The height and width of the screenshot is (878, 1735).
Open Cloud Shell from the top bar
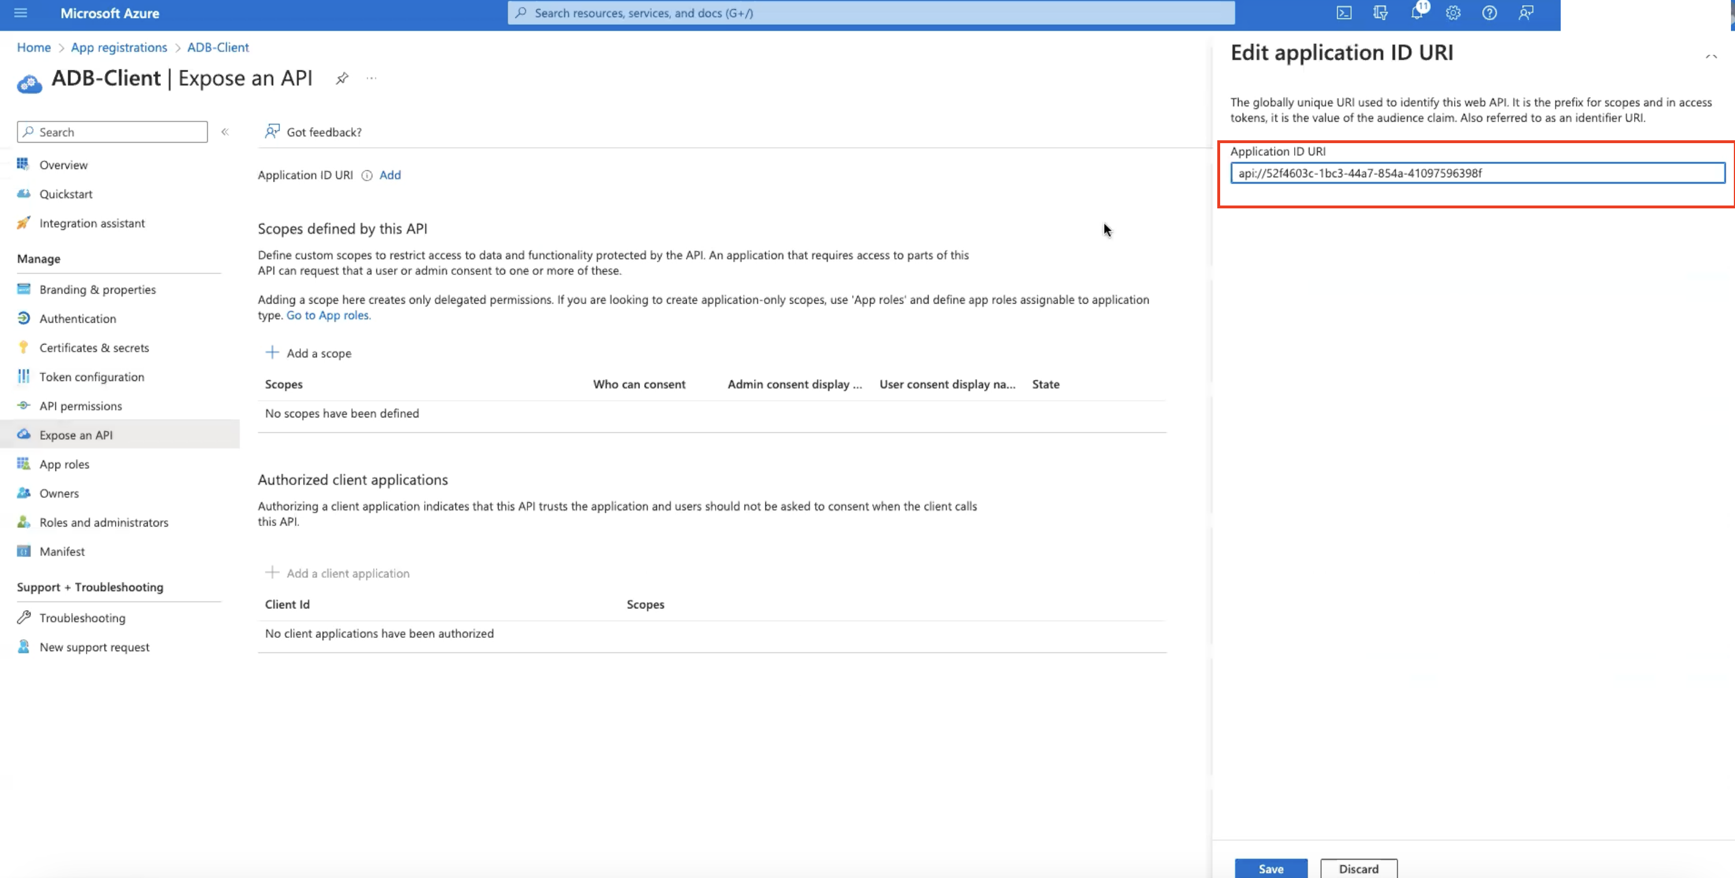click(1343, 13)
